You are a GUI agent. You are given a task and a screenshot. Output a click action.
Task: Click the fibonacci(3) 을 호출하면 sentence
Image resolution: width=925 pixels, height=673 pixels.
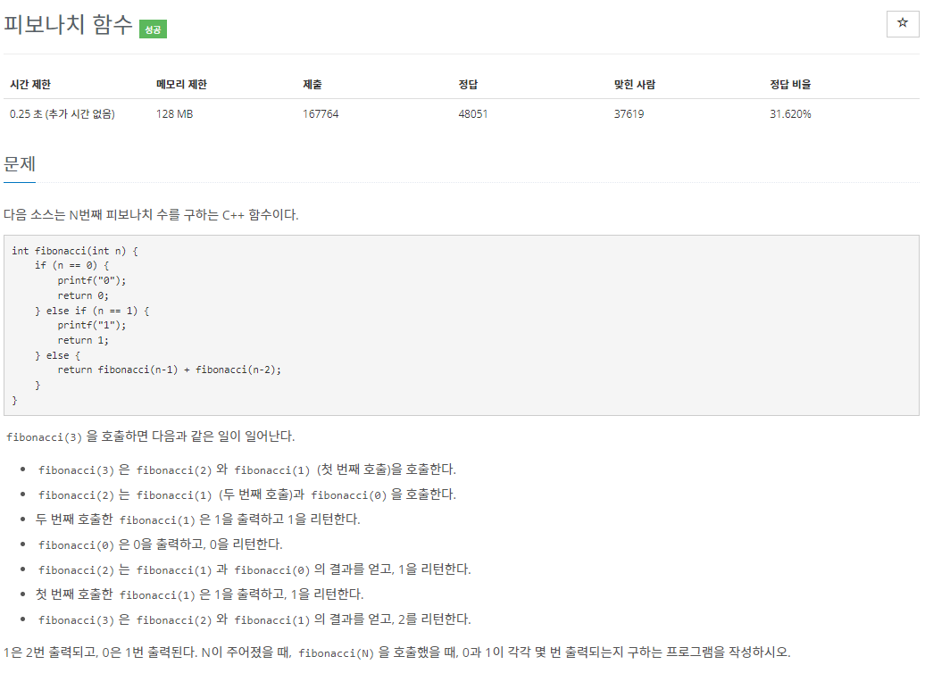click(x=150, y=436)
